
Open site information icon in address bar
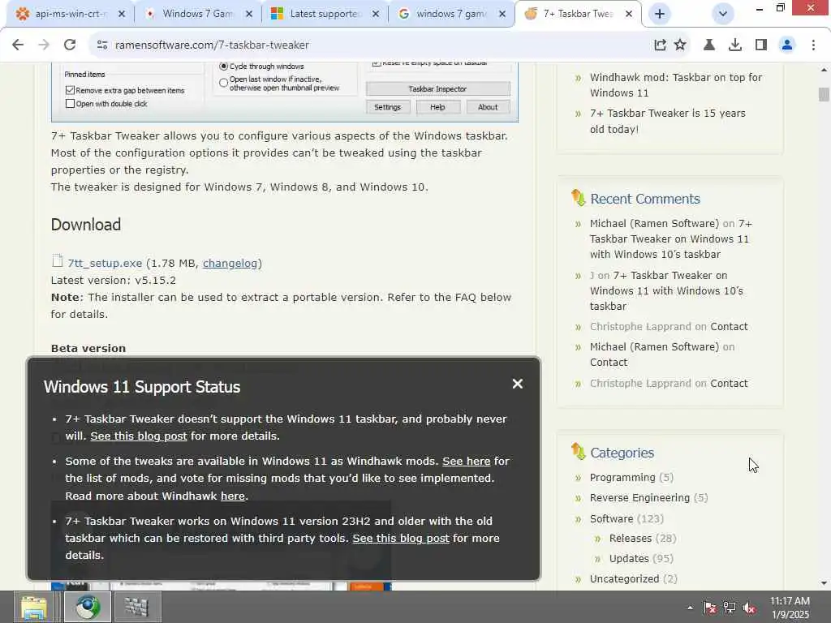102,45
